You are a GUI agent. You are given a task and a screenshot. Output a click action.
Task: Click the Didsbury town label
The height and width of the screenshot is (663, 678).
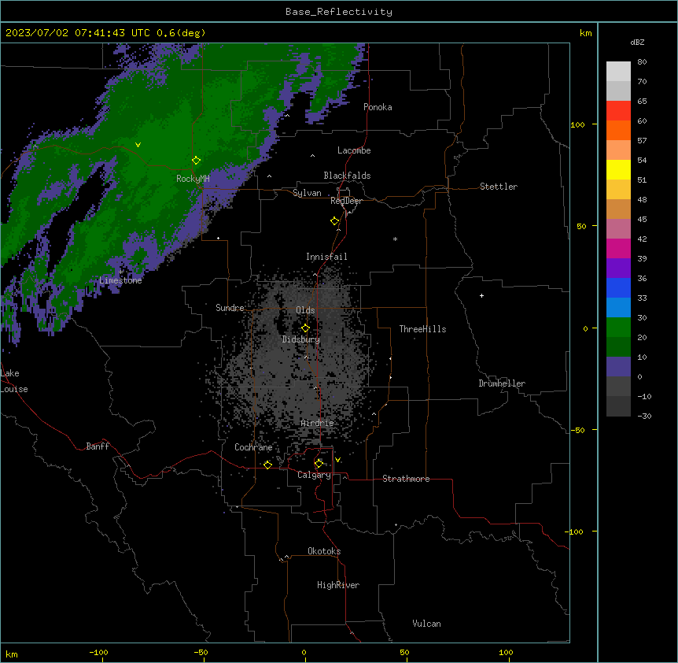coord(301,339)
